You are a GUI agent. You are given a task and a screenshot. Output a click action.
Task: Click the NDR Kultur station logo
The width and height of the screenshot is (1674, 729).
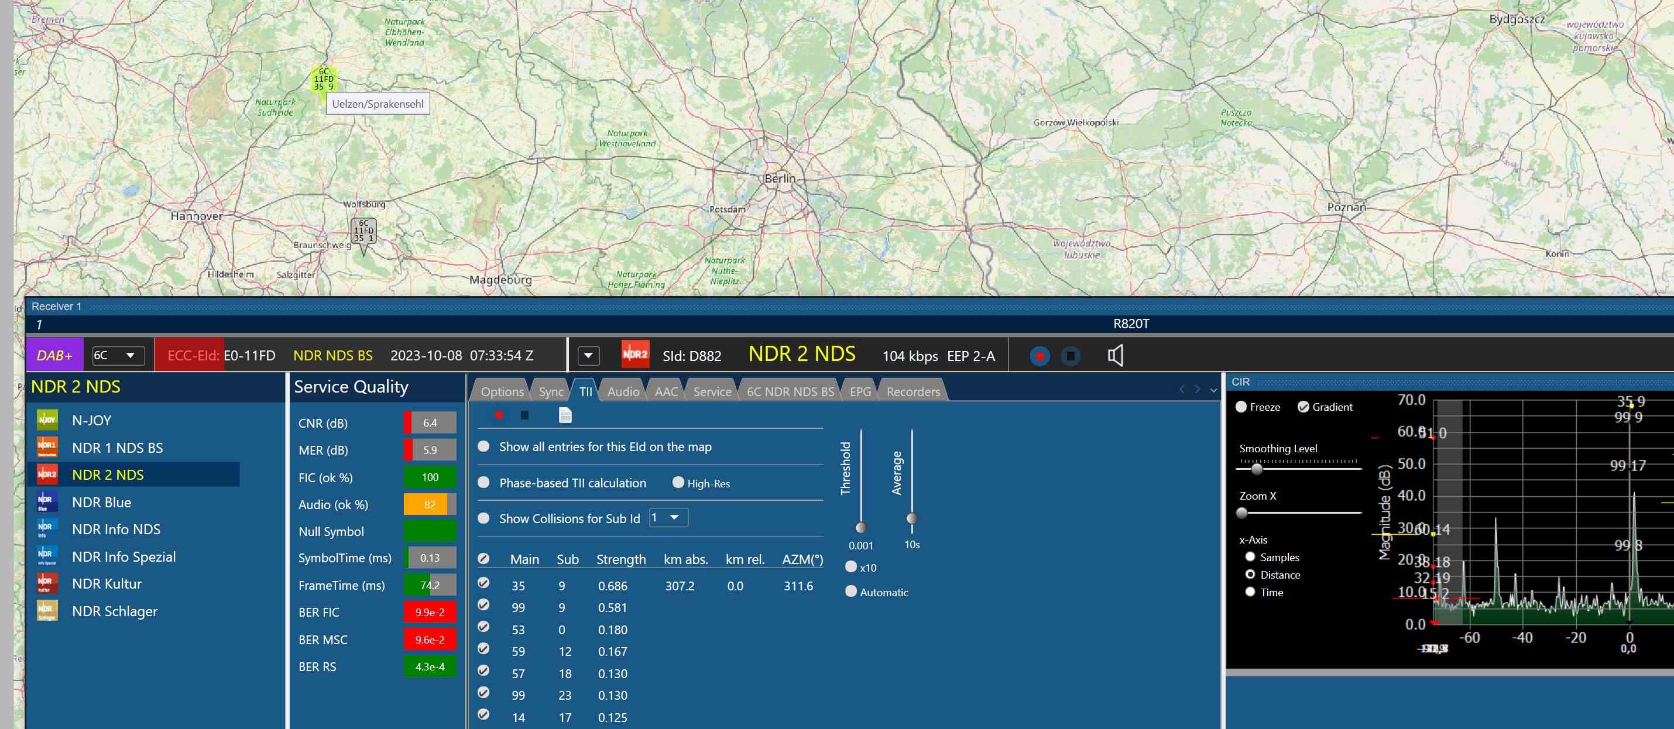tap(47, 583)
